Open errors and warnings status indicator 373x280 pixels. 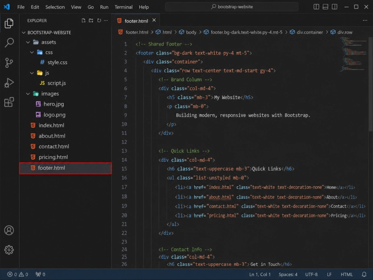(x=18, y=274)
